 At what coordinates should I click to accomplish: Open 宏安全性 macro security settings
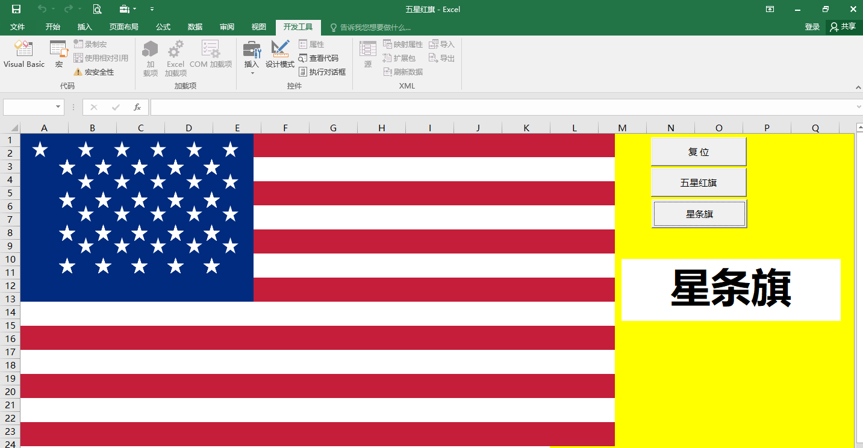tap(94, 72)
